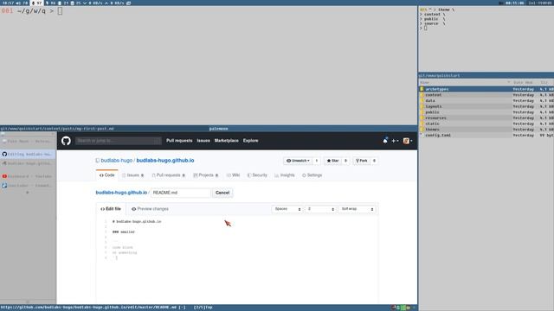554x311 pixels.
Task: Click the GitHub Octocat logo
Action: [66, 141]
